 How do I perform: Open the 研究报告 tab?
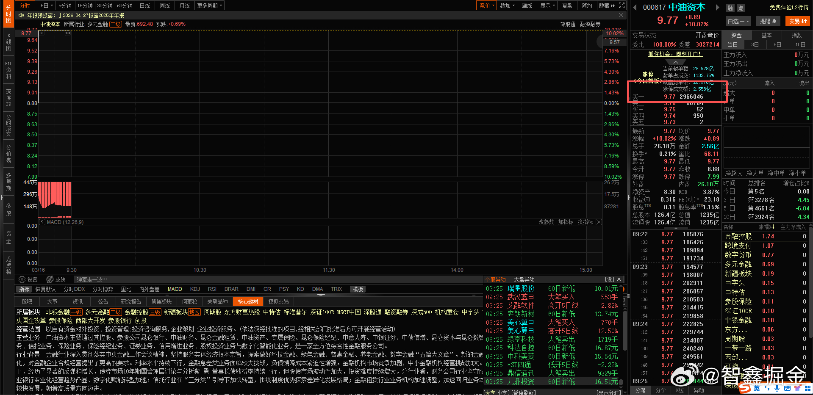pos(131,301)
